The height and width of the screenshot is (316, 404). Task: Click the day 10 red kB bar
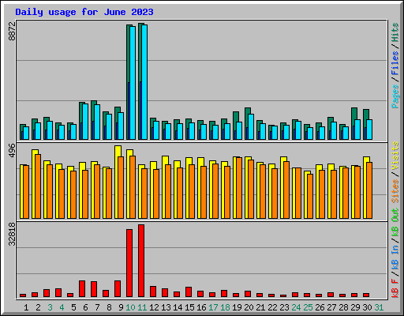coord(129,263)
